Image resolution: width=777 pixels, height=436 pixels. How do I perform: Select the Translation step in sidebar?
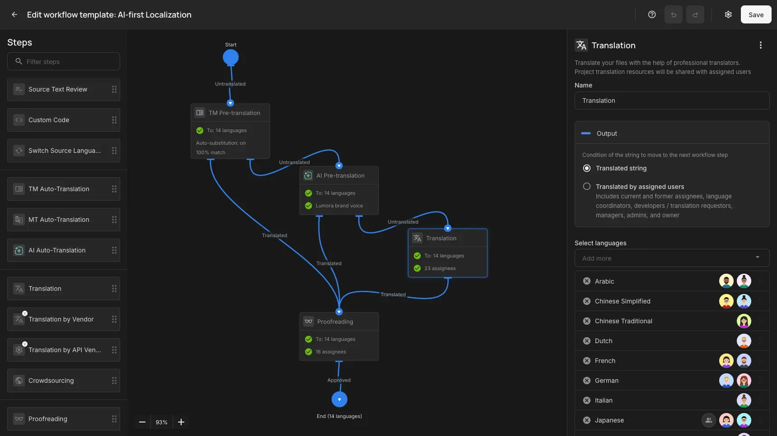[64, 289]
